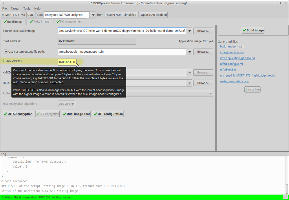Open the File menu
289x200 pixels.
click(4, 8)
